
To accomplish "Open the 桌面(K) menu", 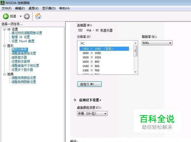I will tap(34, 8).
